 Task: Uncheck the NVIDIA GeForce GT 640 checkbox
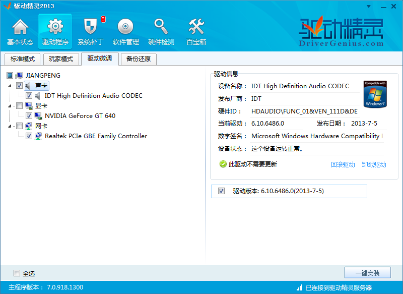(x=29, y=116)
